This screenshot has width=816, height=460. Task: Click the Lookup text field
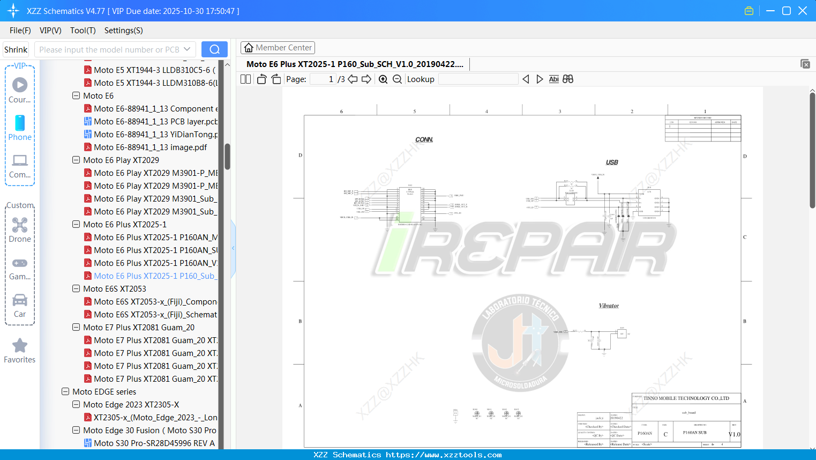478,79
